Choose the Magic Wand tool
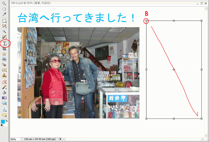Viewport: 209px width, 142px height. 4,32
